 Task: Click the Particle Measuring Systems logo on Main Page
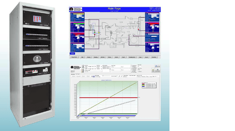76,9
